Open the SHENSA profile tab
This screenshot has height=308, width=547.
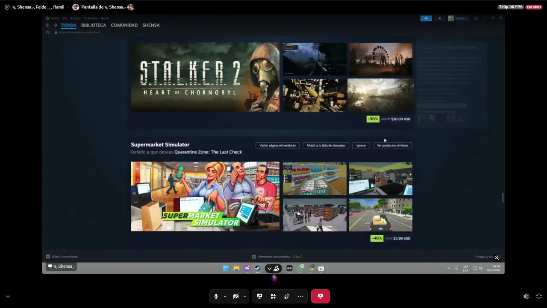151,25
